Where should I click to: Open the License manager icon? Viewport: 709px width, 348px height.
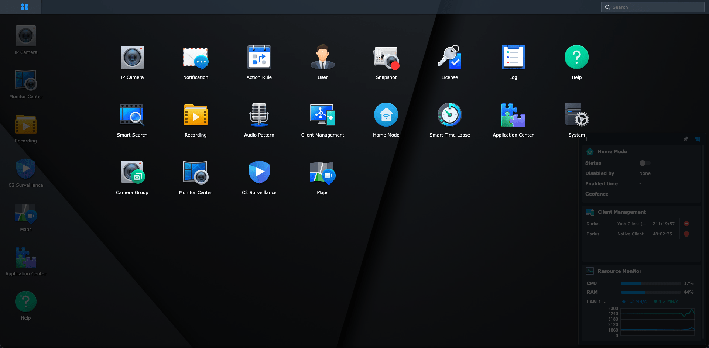pos(449,58)
